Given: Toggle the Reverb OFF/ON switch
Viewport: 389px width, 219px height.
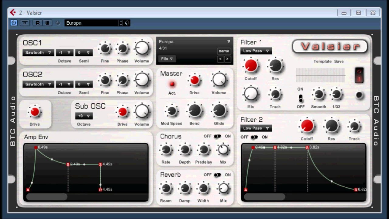Looking at the screenshot, I should click(217, 175).
